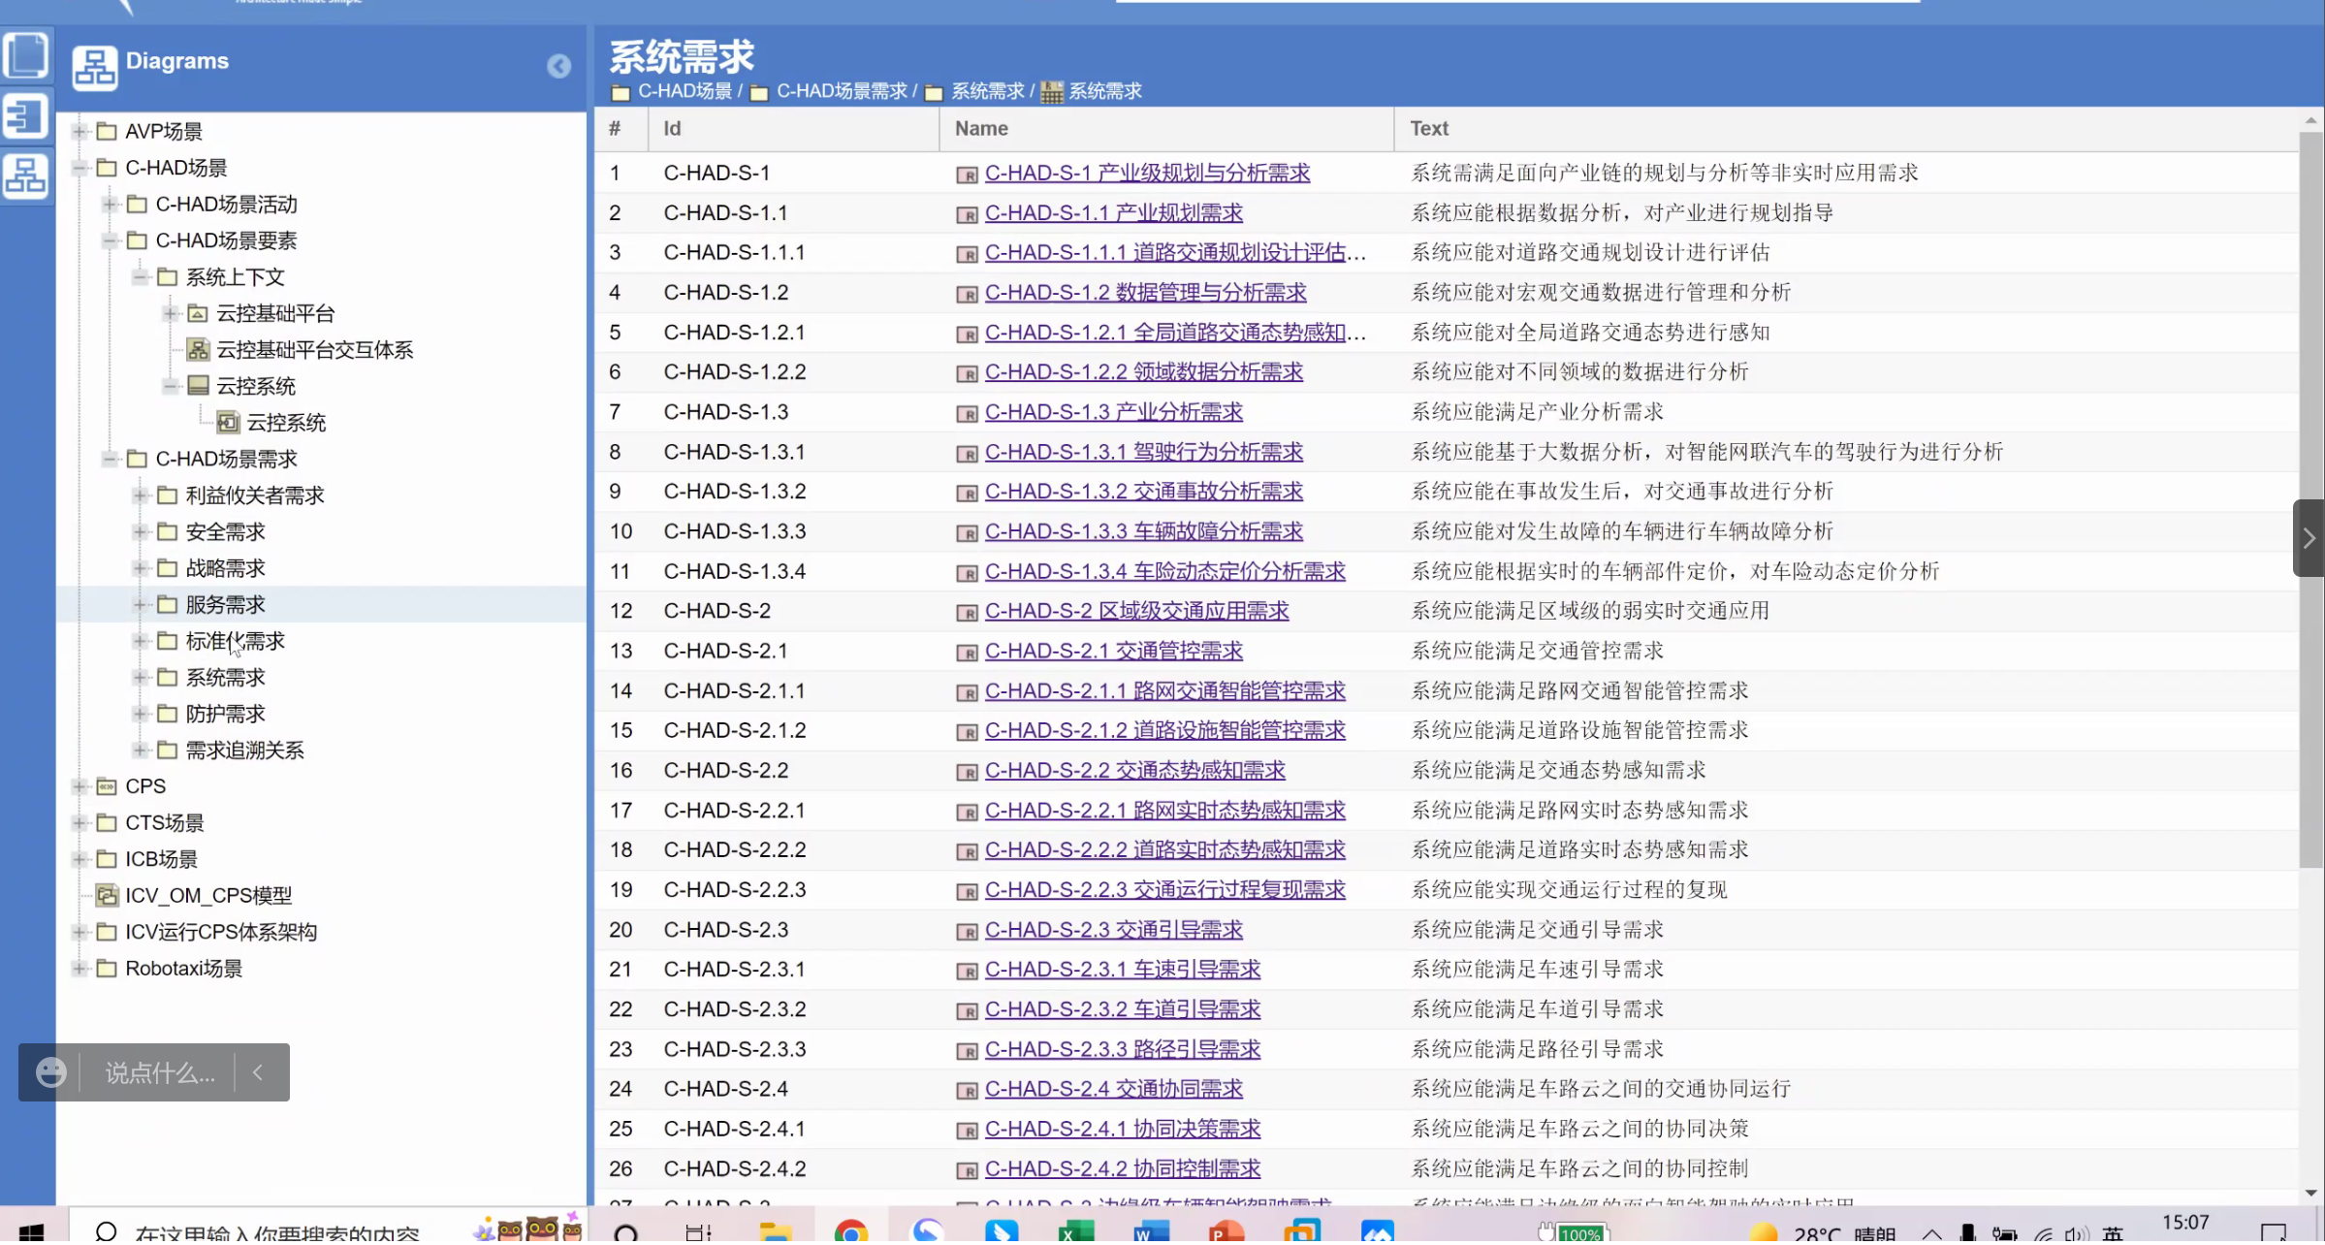Click Id cell C-HAD-S-1.3.4
This screenshot has height=1245, width=2325.
734,571
